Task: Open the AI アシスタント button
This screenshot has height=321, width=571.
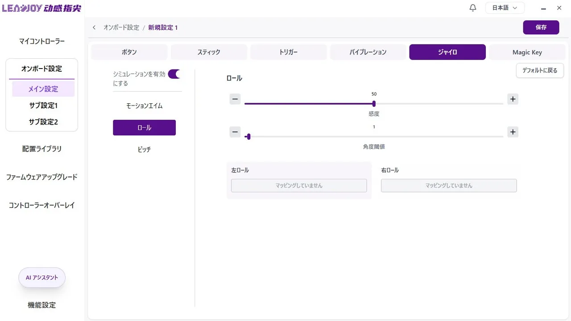Action: [42, 277]
